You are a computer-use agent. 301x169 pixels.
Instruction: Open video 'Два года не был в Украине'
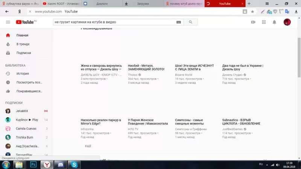pyautogui.click(x=243, y=68)
